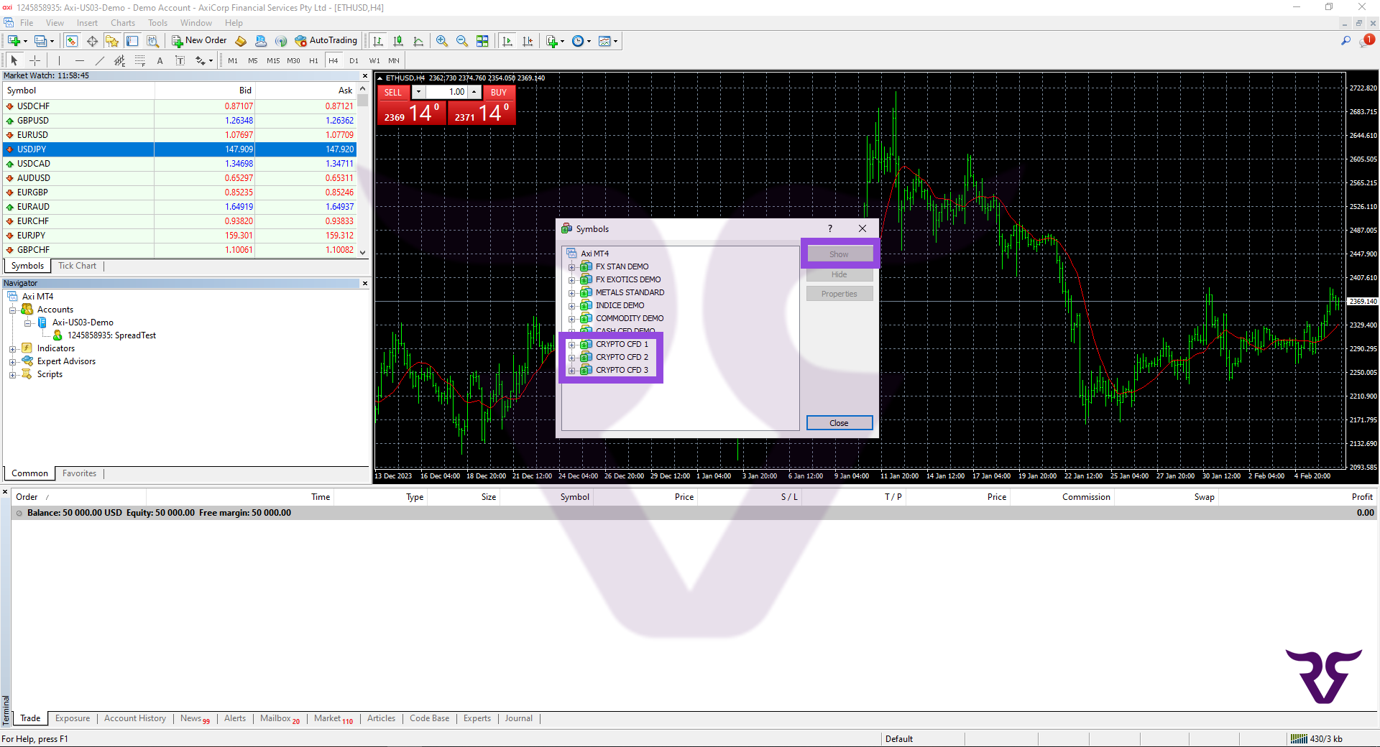The width and height of the screenshot is (1380, 747).
Task: Open the Charts menu
Action: (123, 23)
